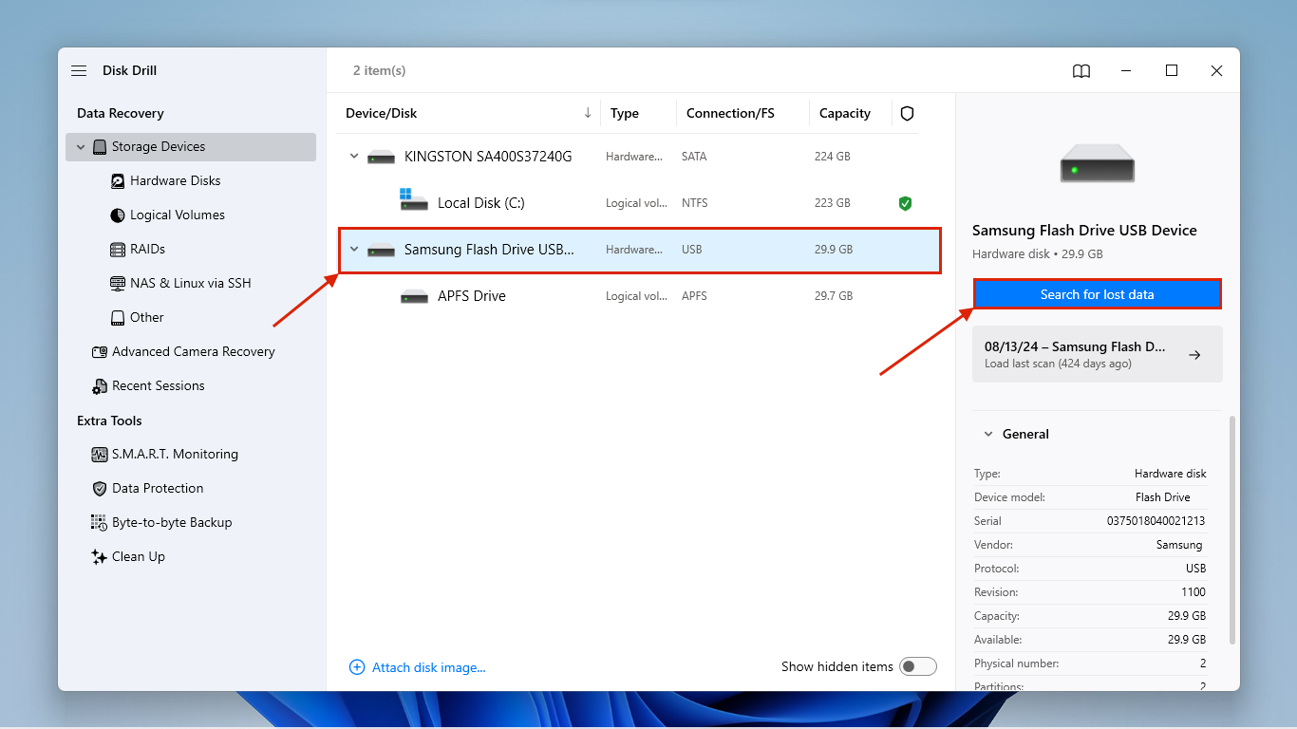This screenshot has width=1297, height=729.
Task: Select RAIDs in the sidebar
Action: click(x=147, y=249)
